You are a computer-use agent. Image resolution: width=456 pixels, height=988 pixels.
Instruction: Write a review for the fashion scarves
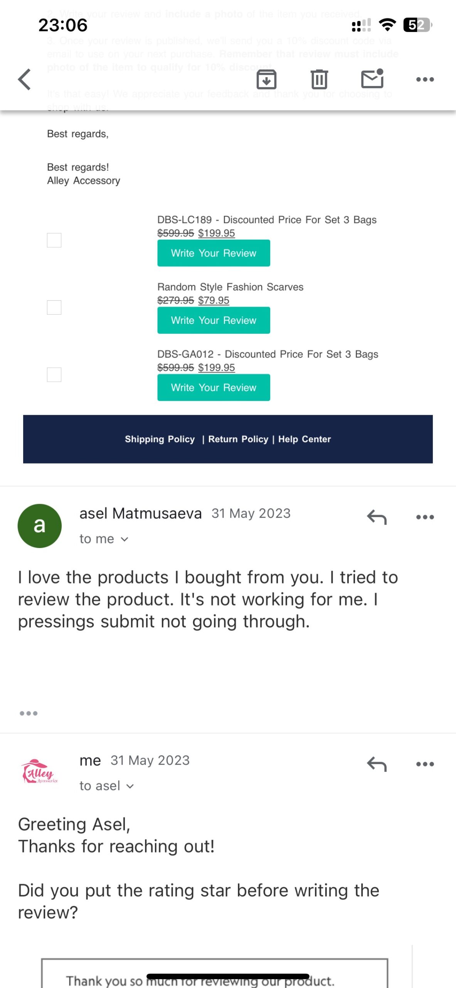(214, 320)
